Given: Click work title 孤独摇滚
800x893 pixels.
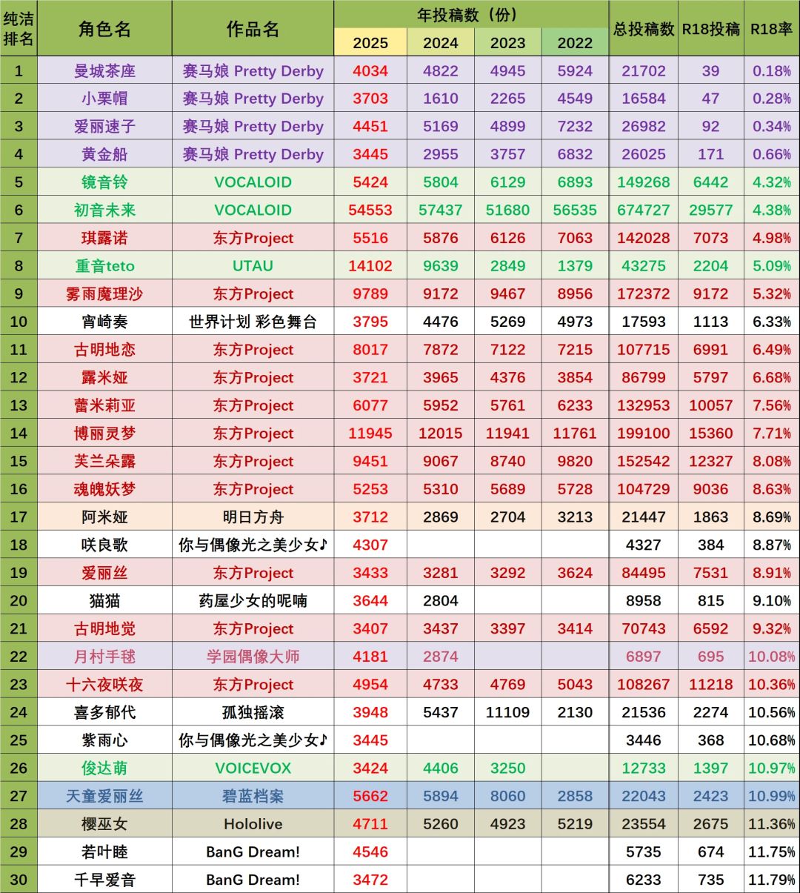Looking at the screenshot, I should click(253, 713).
